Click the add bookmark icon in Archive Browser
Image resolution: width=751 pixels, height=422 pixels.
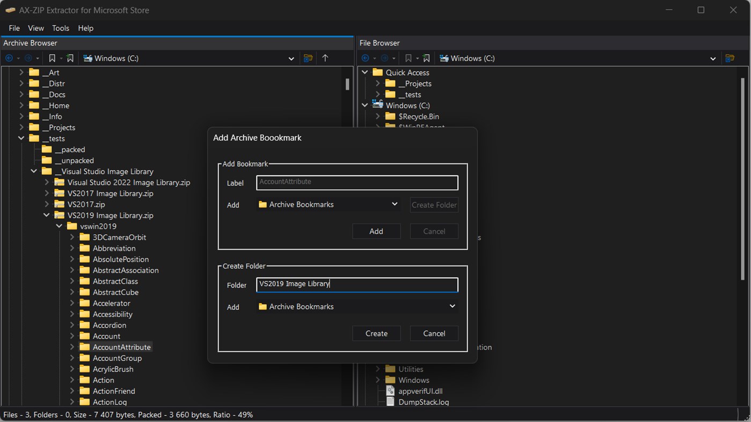[70, 58]
